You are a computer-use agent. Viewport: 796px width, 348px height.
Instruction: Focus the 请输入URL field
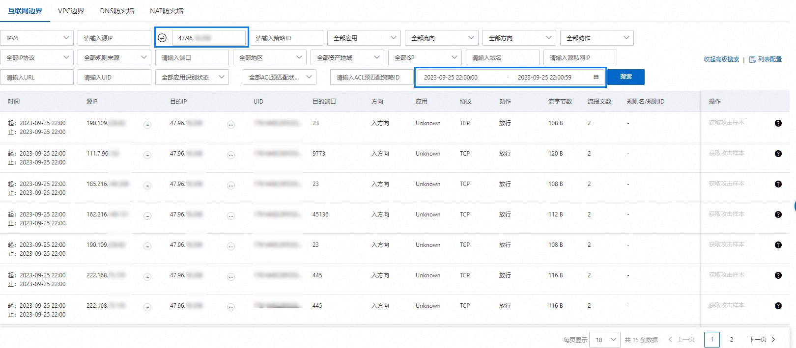coord(37,77)
